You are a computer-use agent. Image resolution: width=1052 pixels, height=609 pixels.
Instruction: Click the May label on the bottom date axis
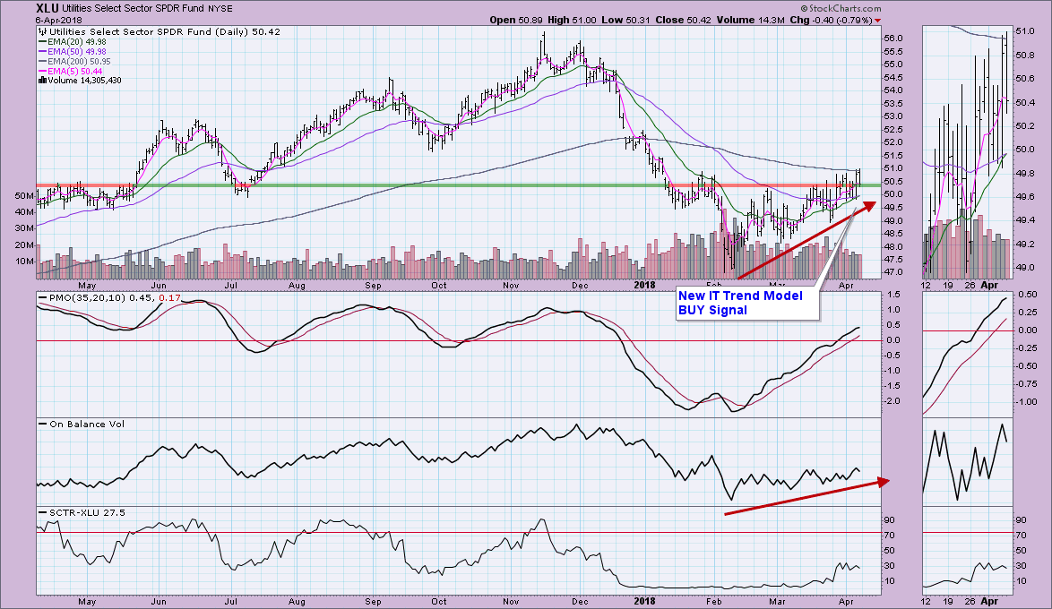click(x=87, y=602)
